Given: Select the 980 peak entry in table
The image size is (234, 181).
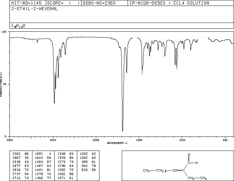Looking at the screenshot, I should [89, 162].
